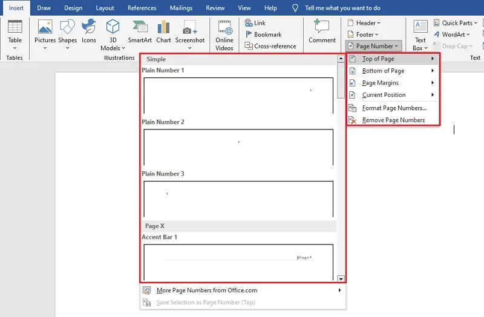
Task: Click the WordArt icon
Action: (x=436, y=34)
